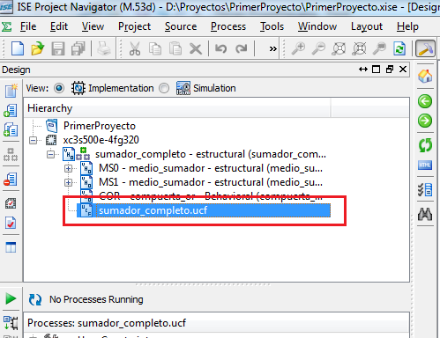
Task: Click the Save disk icon
Action: coord(58,48)
